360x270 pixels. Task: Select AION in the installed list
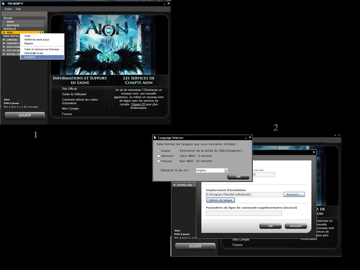pos(23,32)
